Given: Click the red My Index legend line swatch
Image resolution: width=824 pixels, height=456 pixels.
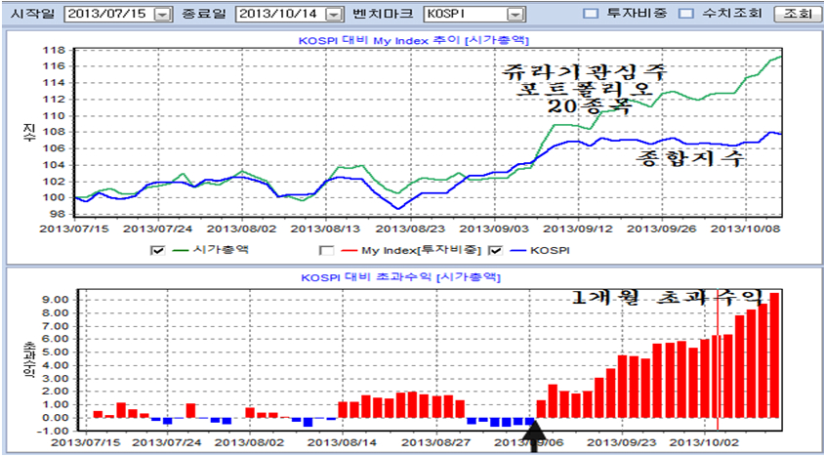Looking at the screenshot, I should tap(348, 250).
